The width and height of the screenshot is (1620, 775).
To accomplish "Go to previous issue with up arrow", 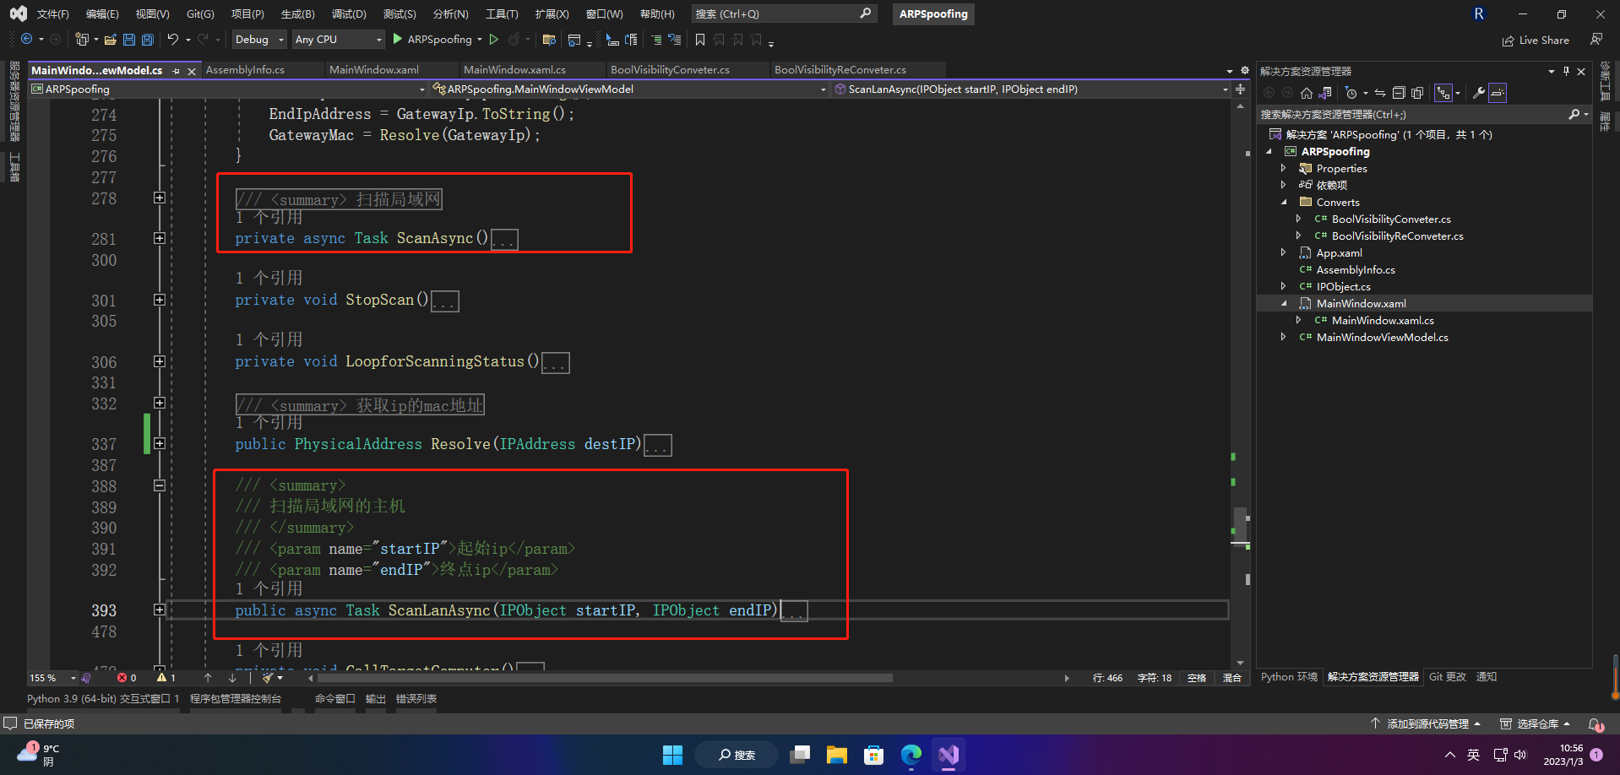I will (208, 677).
